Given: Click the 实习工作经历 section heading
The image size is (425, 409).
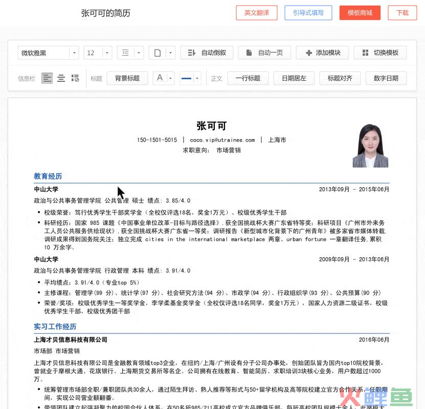Looking at the screenshot, I should [55, 326].
